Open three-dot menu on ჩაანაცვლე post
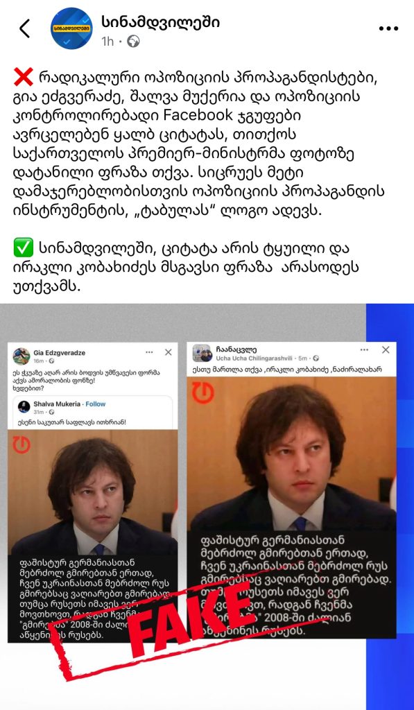Viewport: 414px width, 710px height. coord(364,349)
